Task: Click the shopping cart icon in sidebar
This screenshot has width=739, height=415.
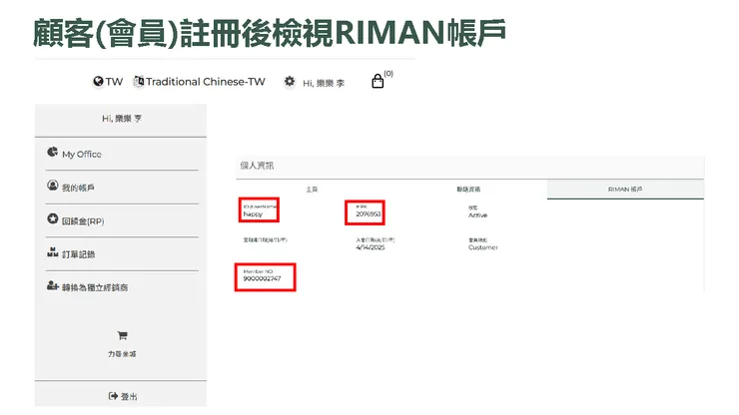Action: (122, 335)
